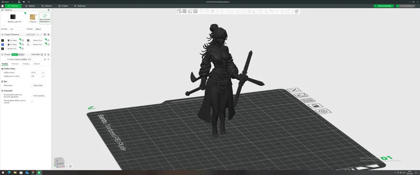Open filament settings gear in Project Filaments
This screenshot has width=420, height=175.
(x=48, y=34)
